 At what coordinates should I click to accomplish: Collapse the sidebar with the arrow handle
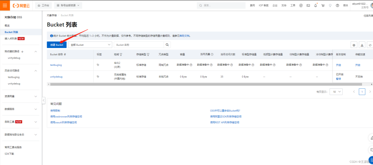tap(43, 100)
